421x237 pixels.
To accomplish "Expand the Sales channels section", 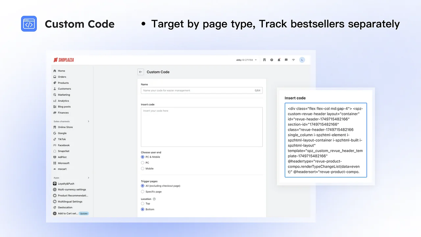I will (x=88, y=121).
